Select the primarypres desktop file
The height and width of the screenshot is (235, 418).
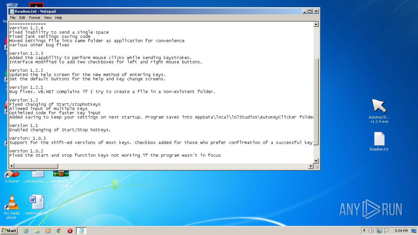pos(36,177)
